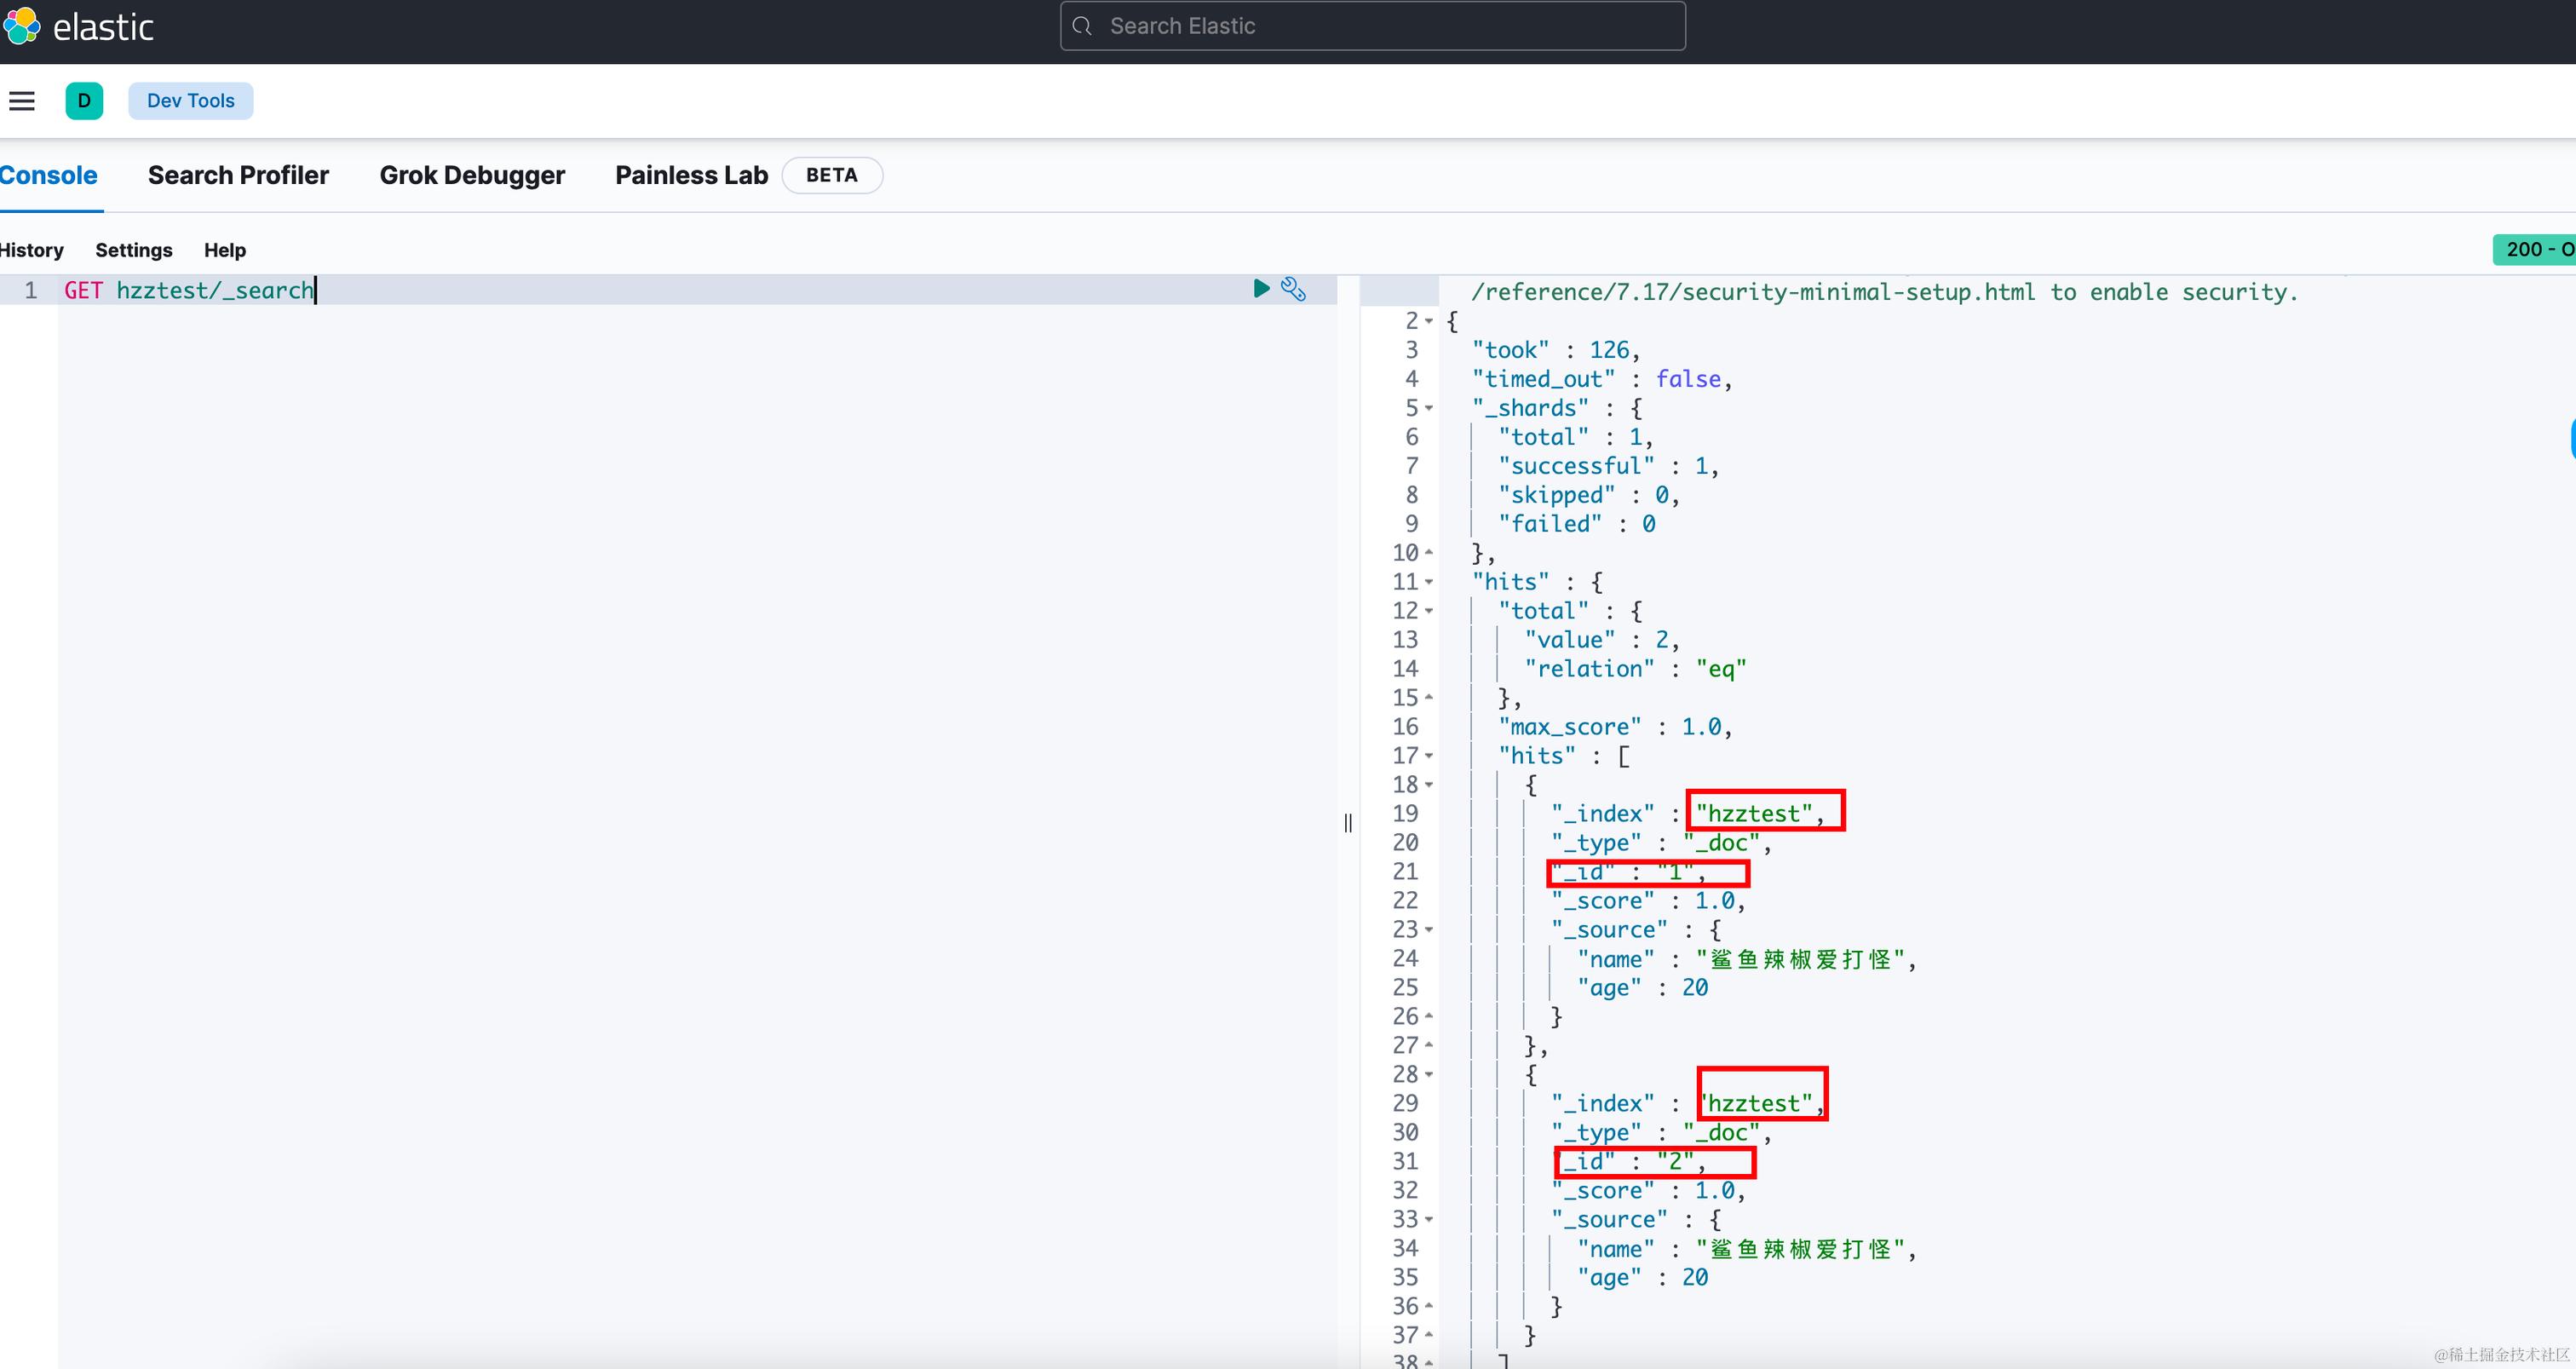Fold the _source block at line 23
This screenshot has width=2576, height=1369.
(x=1429, y=930)
